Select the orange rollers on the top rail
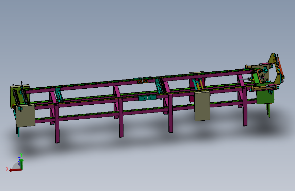 tap(143, 81)
